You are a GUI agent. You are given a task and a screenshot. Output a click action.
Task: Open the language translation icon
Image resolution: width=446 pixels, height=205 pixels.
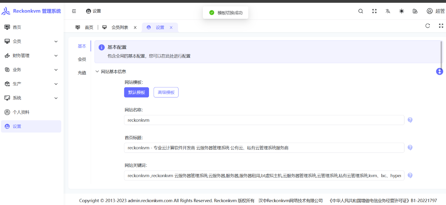(388, 11)
